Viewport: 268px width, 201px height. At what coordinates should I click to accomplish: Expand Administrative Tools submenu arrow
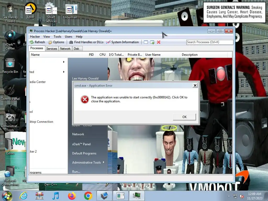point(104,162)
